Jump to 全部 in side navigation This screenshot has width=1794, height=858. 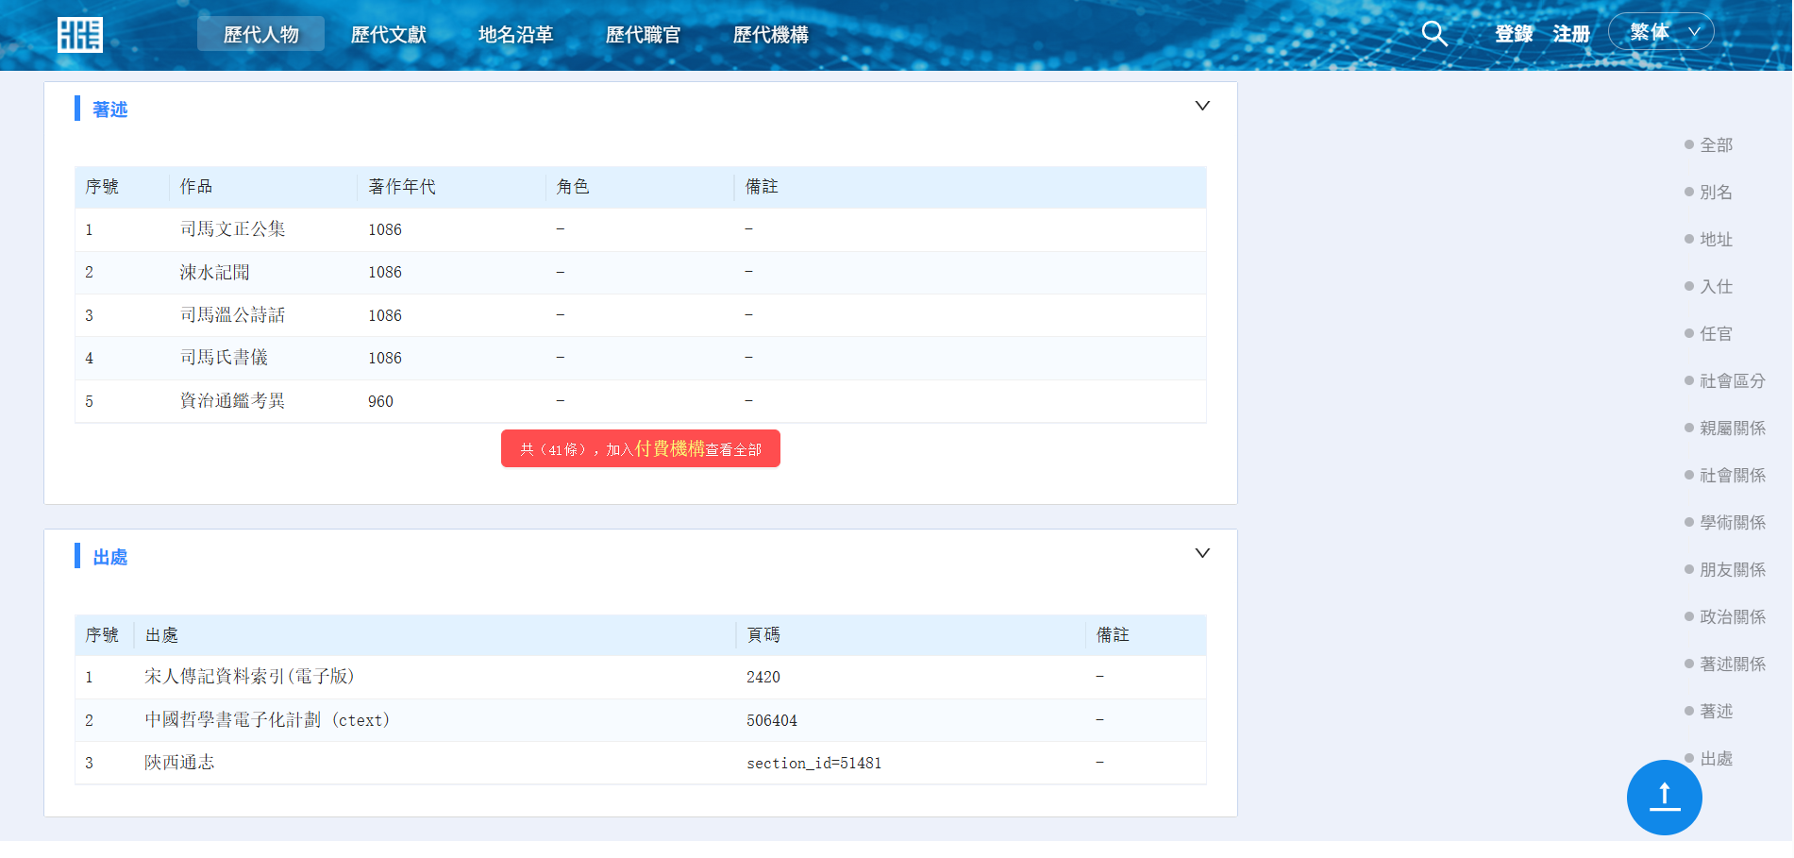click(x=1716, y=145)
